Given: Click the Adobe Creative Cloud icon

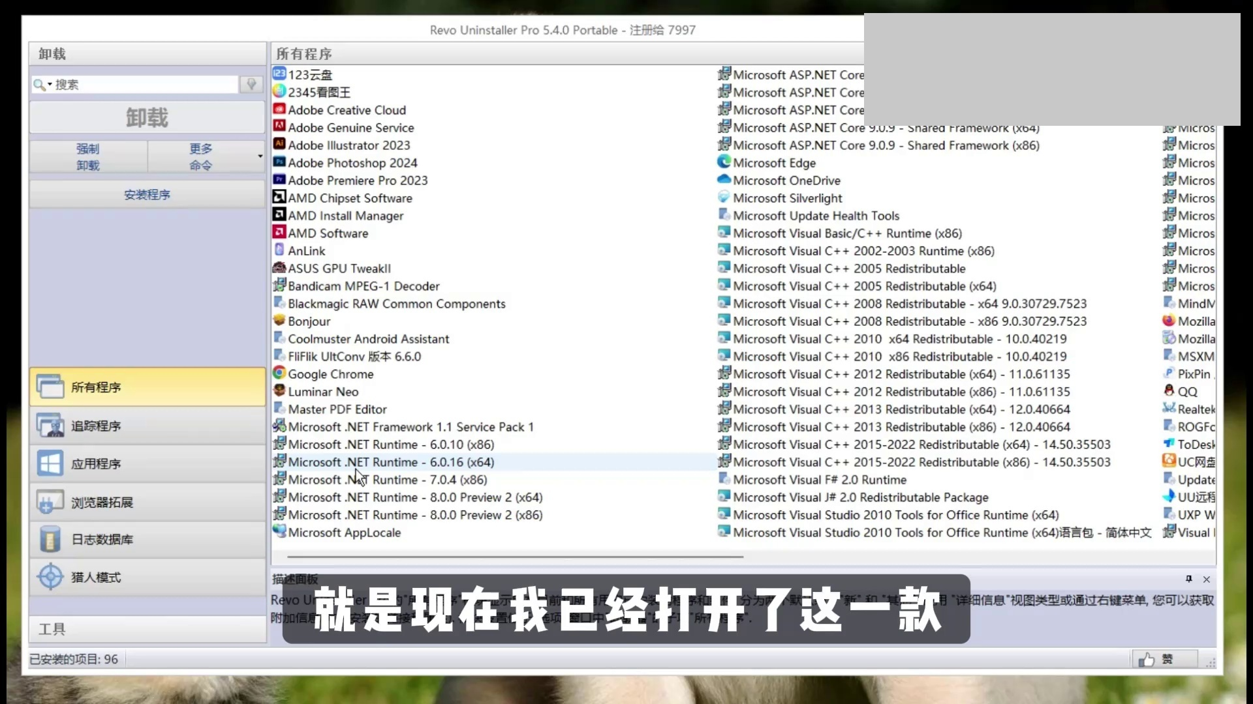Looking at the screenshot, I should coord(279,109).
